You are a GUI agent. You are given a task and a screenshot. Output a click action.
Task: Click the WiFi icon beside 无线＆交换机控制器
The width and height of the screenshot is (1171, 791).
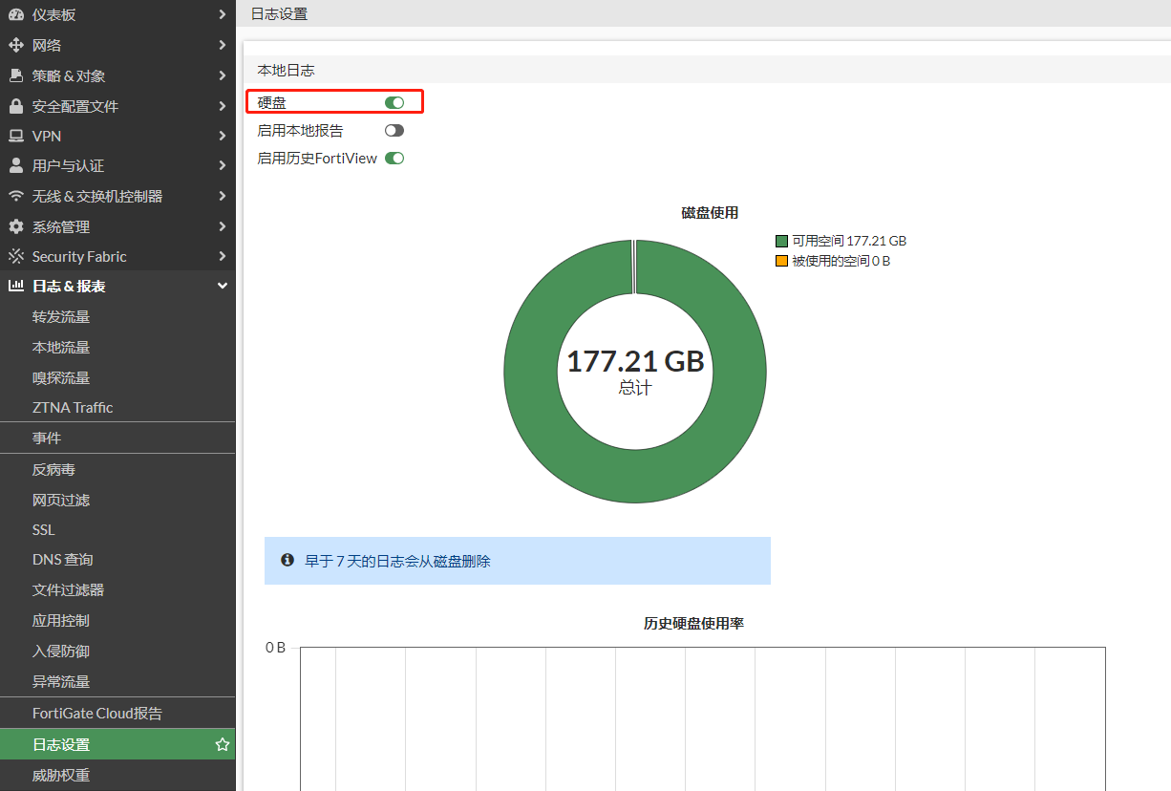[15, 196]
